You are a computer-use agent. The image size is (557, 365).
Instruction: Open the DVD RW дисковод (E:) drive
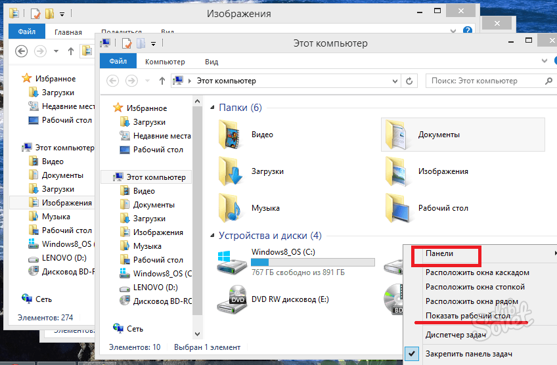tap(273, 299)
